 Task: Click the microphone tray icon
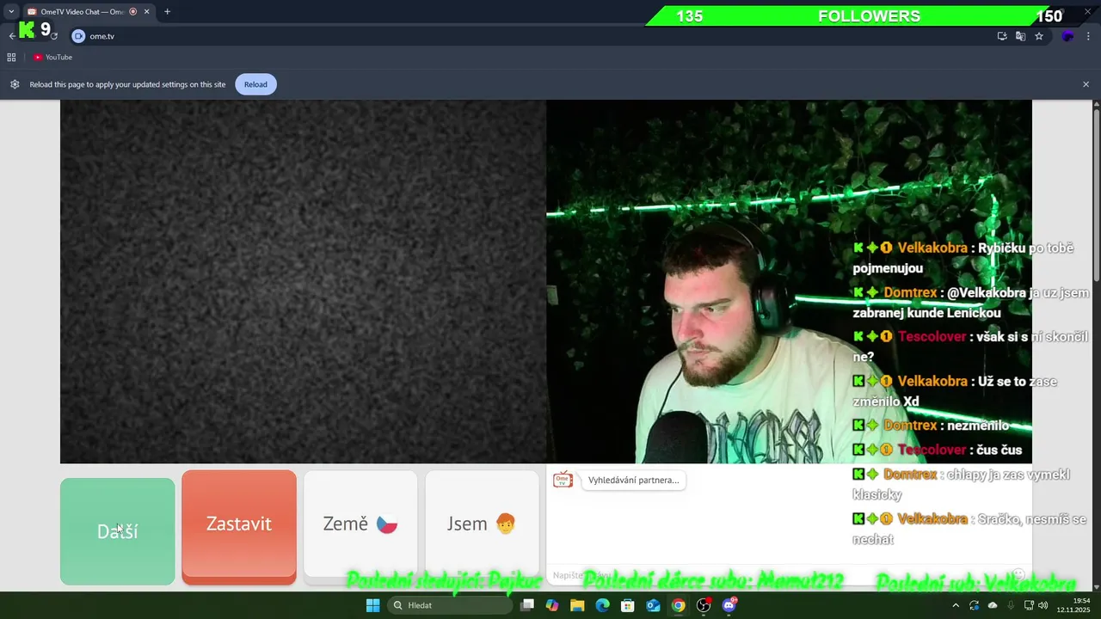[x=1011, y=605]
